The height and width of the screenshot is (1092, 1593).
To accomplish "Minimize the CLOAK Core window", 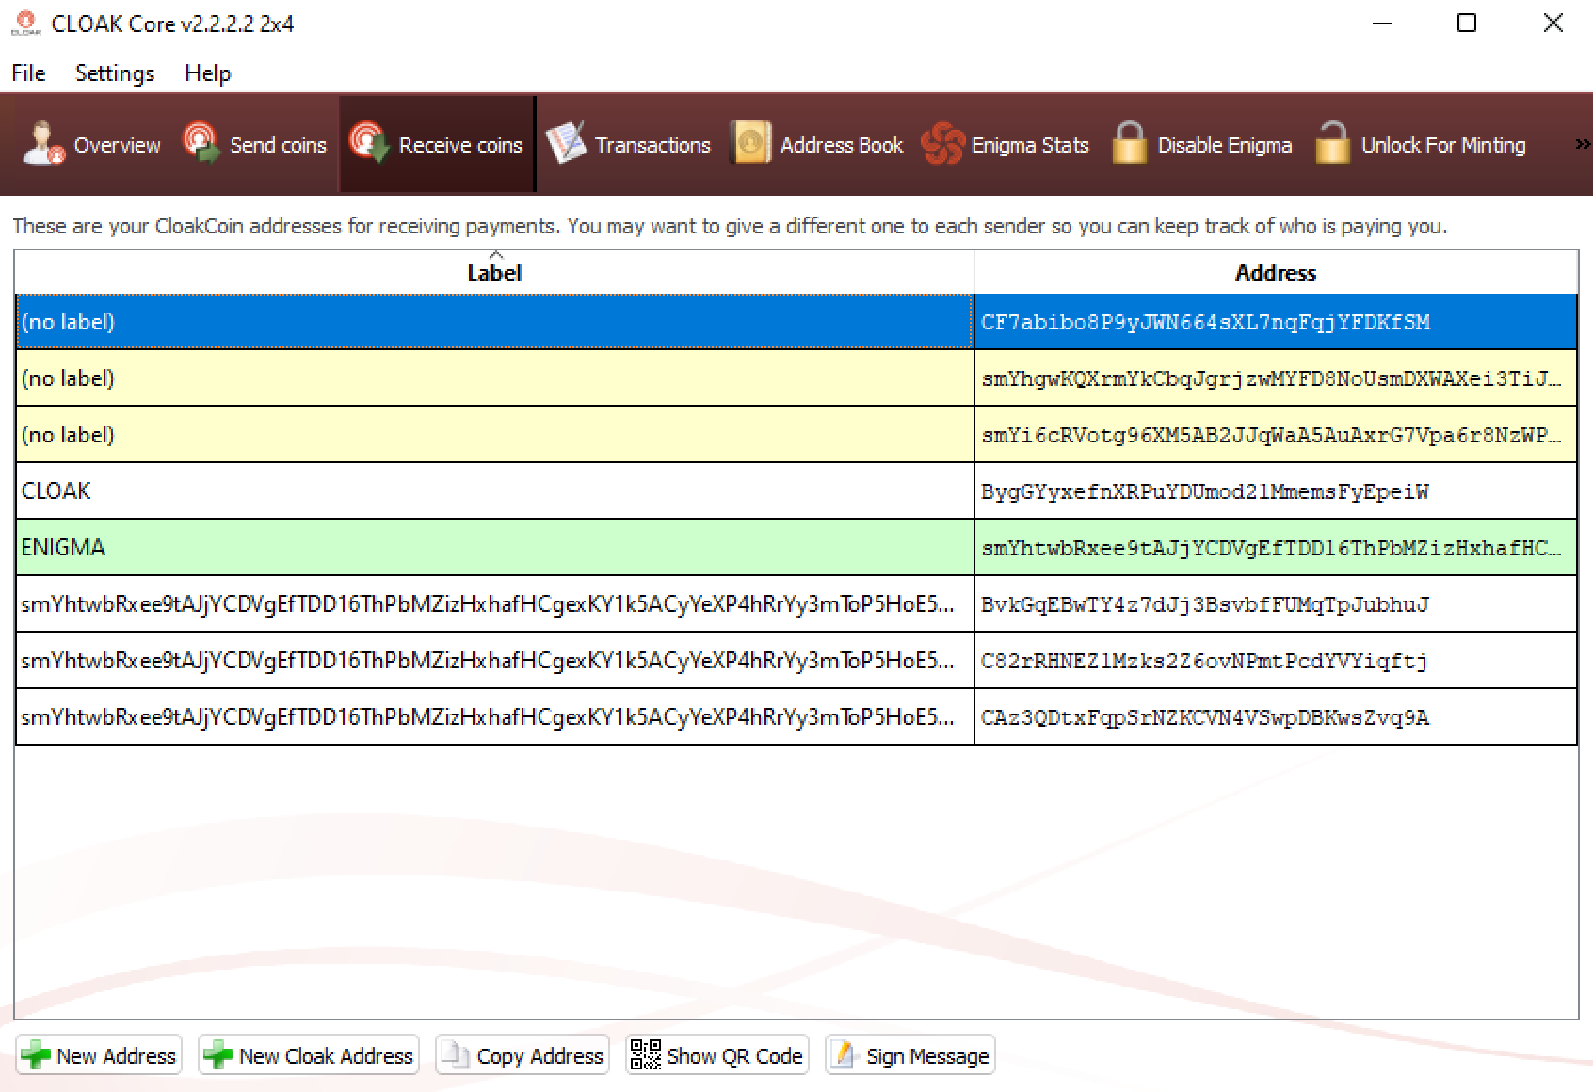I will 1382,23.
